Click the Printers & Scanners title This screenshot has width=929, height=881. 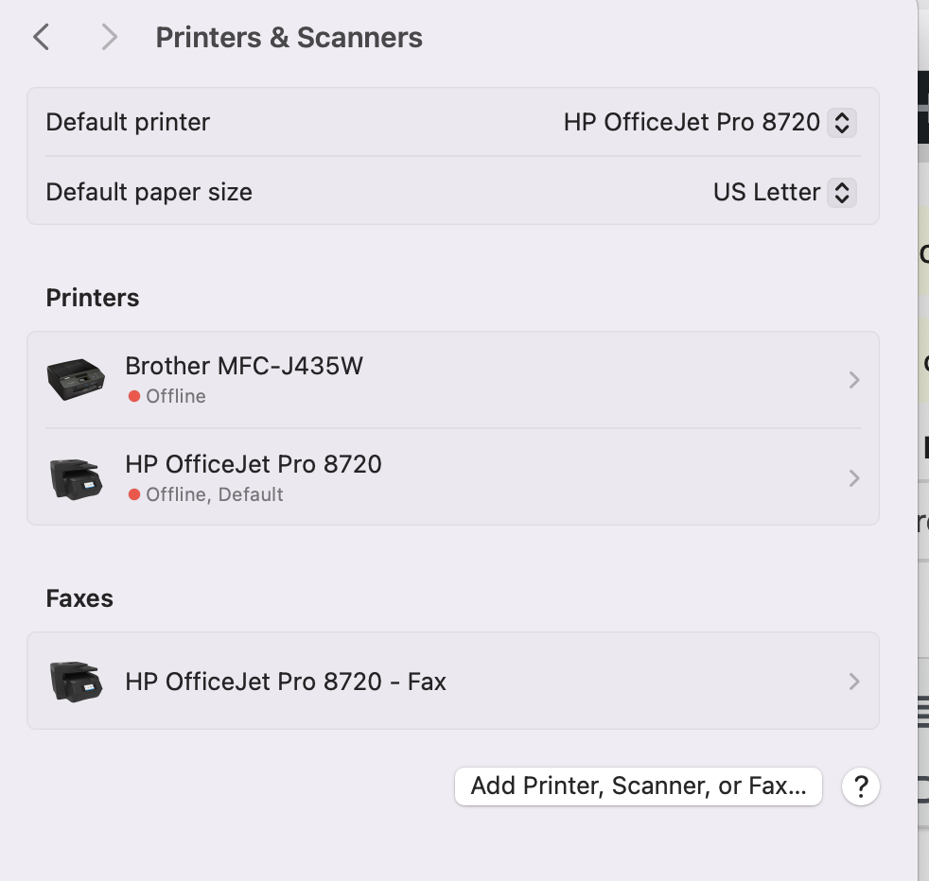[x=289, y=38]
